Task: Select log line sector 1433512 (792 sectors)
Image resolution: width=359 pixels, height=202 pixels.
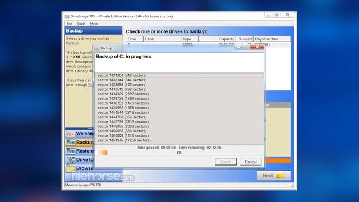Action: coord(179,89)
